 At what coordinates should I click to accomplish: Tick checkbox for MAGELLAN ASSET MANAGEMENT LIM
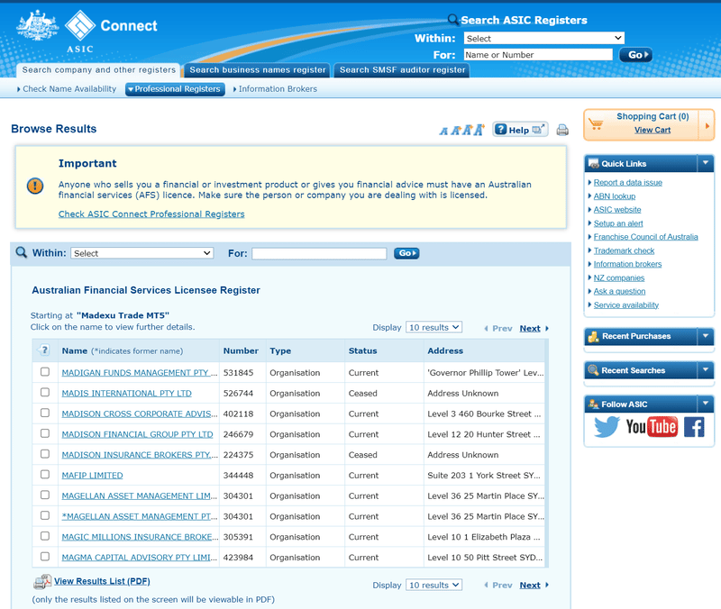click(x=44, y=495)
